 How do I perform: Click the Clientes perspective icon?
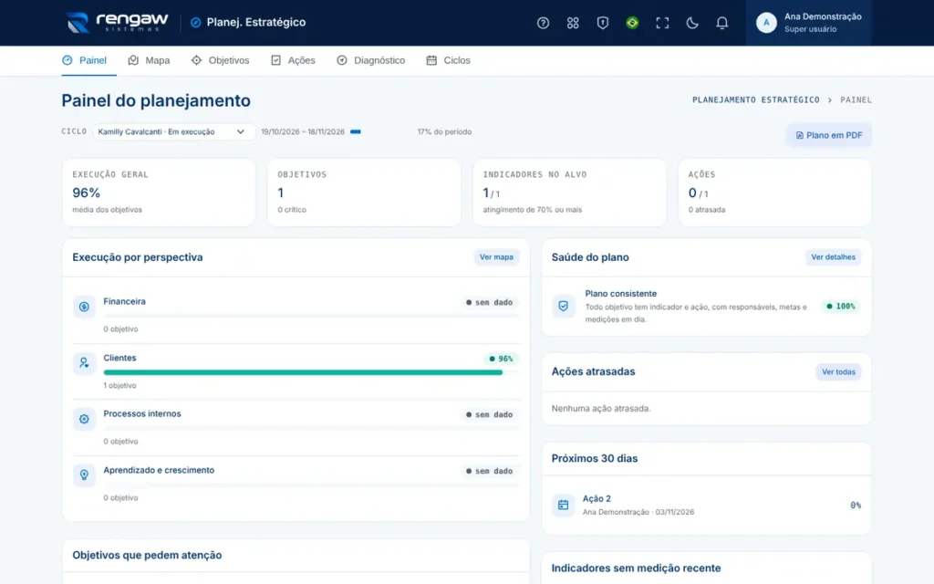[84, 363]
